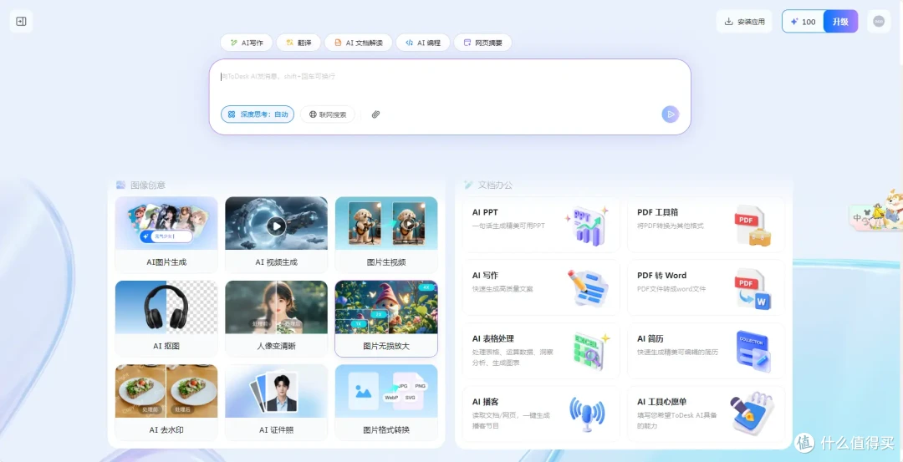Select the AI写作 quick chip
Image resolution: width=903 pixels, height=462 pixels.
(247, 43)
